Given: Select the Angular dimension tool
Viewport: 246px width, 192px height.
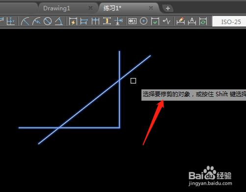Looking at the screenshot, I should (x=59, y=21).
